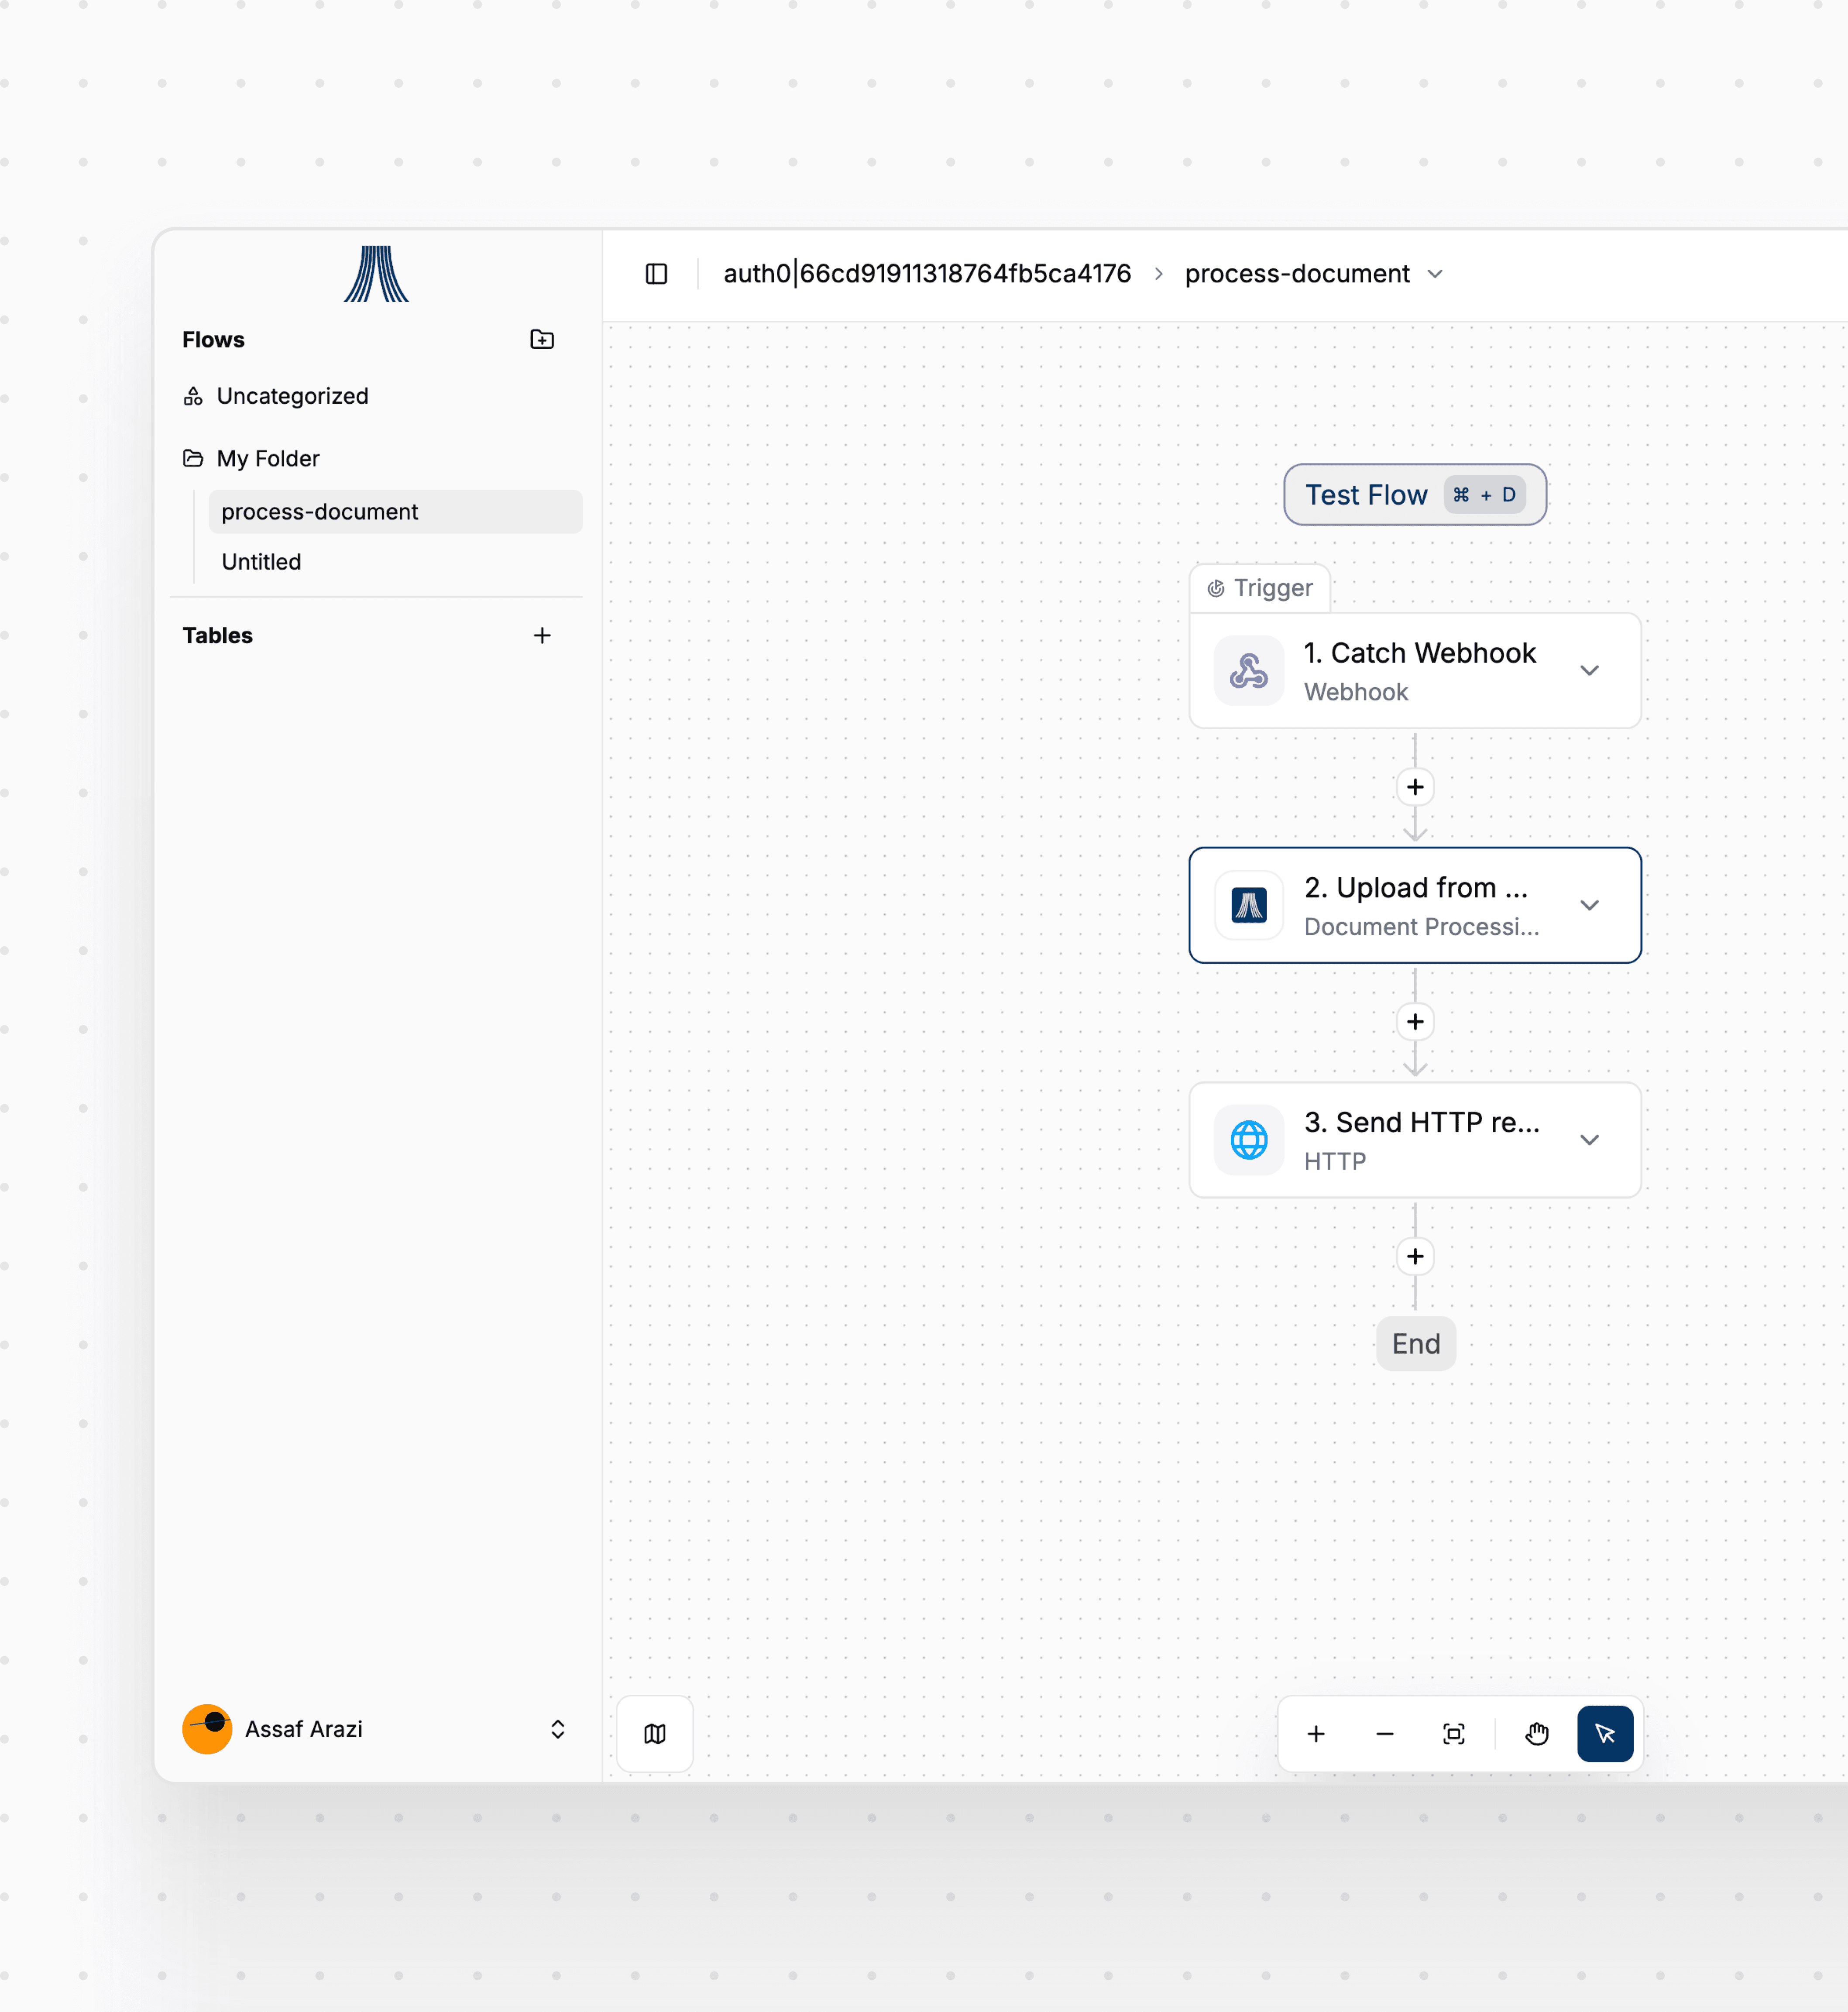Toggle the sidebar panel icon
The image size is (1848, 2012).
(x=656, y=274)
